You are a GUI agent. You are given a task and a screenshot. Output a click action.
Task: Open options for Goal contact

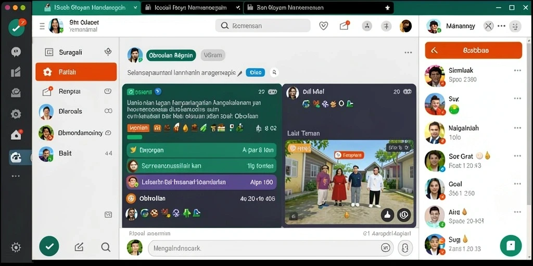pos(518,184)
